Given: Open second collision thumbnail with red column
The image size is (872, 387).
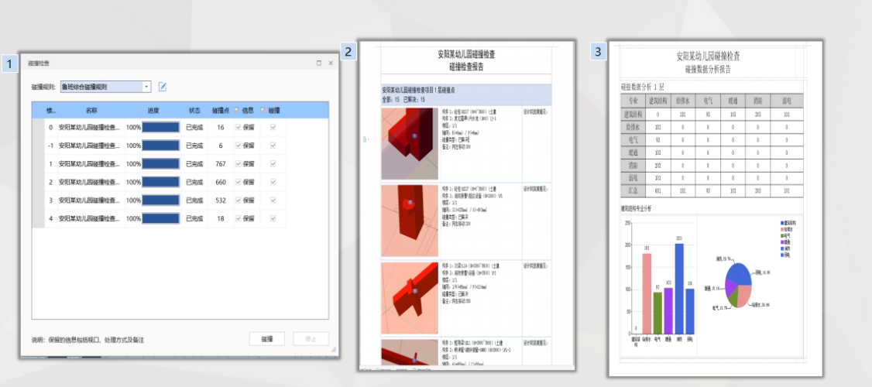Looking at the screenshot, I should (x=410, y=221).
